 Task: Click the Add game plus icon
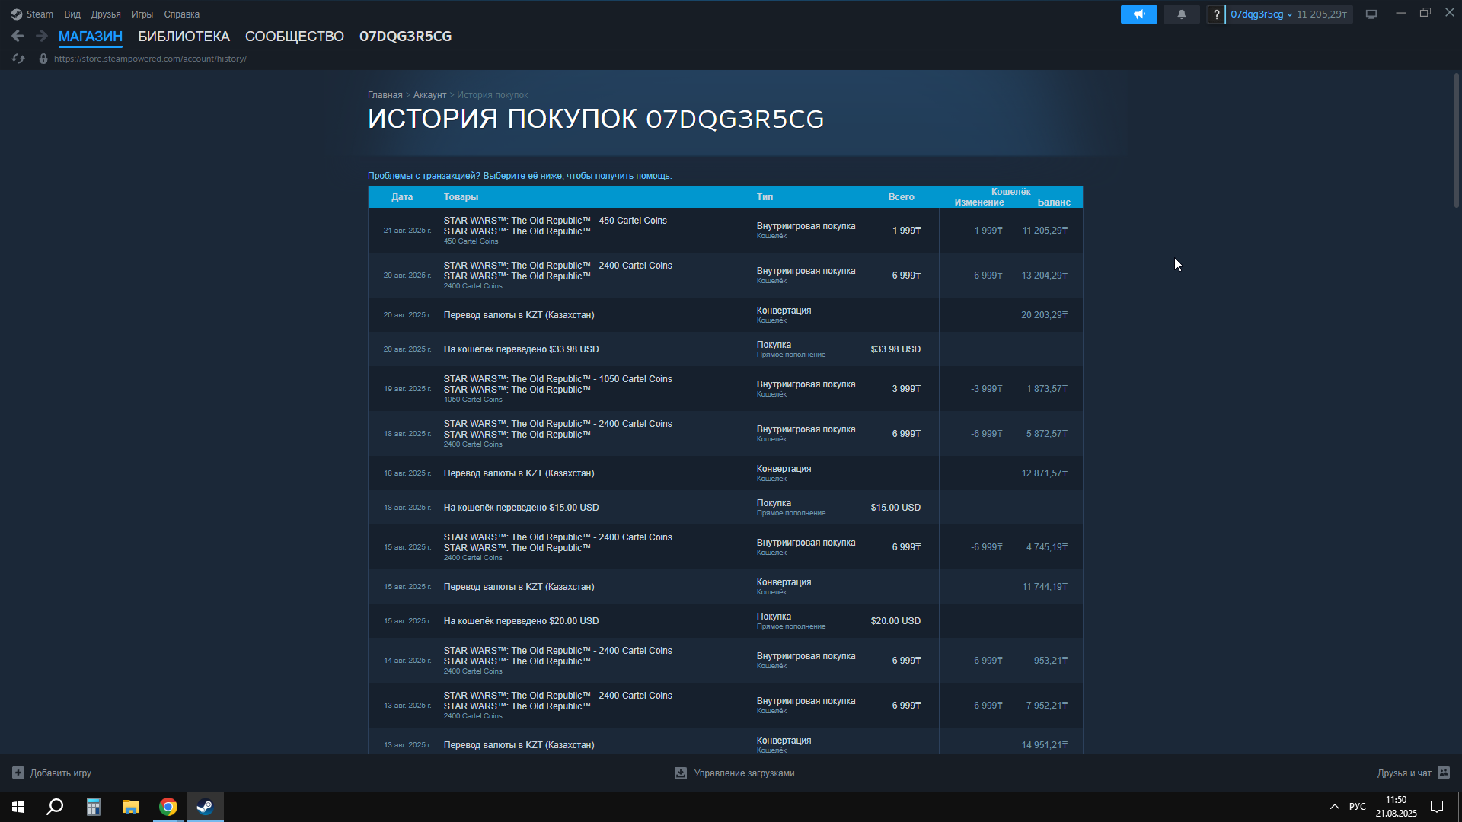[18, 773]
